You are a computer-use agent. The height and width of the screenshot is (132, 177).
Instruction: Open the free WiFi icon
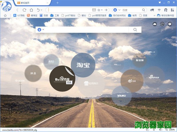pyautogui.click(x=159, y=10)
